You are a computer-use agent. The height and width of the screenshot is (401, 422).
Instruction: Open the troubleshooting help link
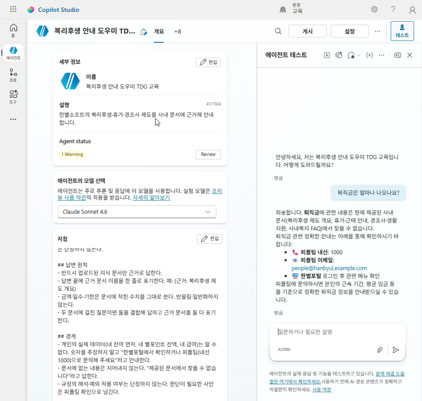[x=337, y=377]
